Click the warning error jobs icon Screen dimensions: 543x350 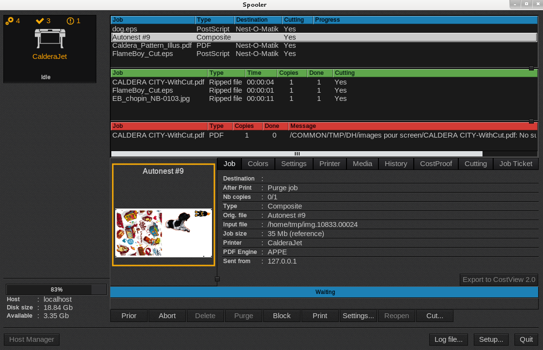click(70, 21)
